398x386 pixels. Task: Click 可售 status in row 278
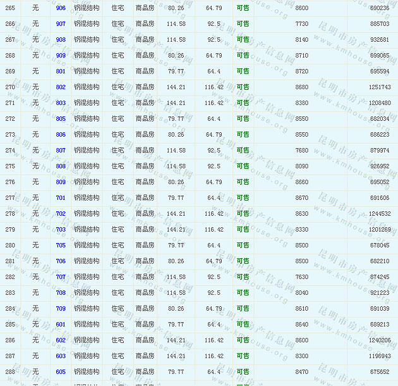[x=243, y=214]
